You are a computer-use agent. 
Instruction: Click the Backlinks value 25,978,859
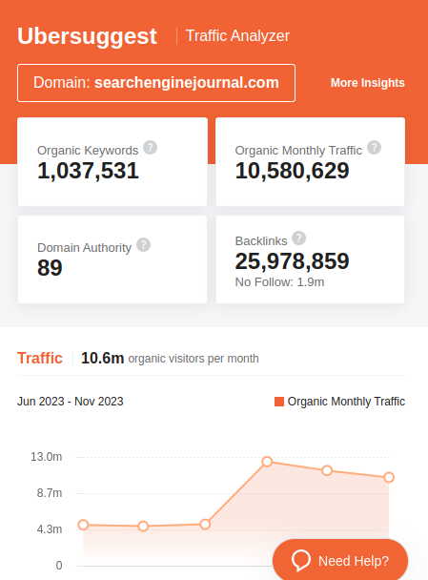tap(292, 260)
